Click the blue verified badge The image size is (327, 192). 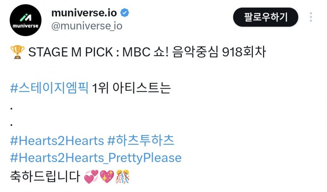[125, 13]
